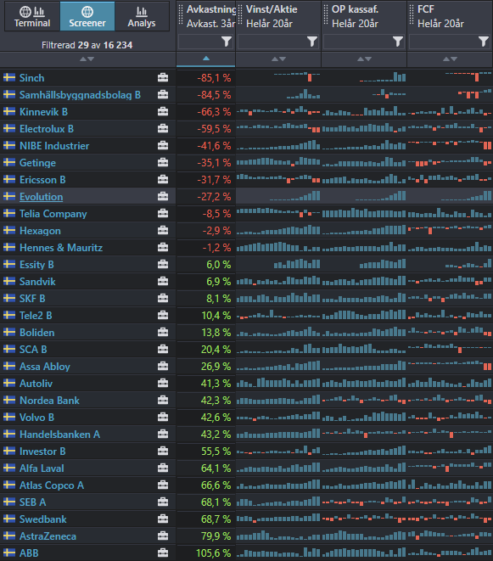493x561 pixels.
Task: Click briefcase icon for Ericsson B
Action: click(163, 179)
